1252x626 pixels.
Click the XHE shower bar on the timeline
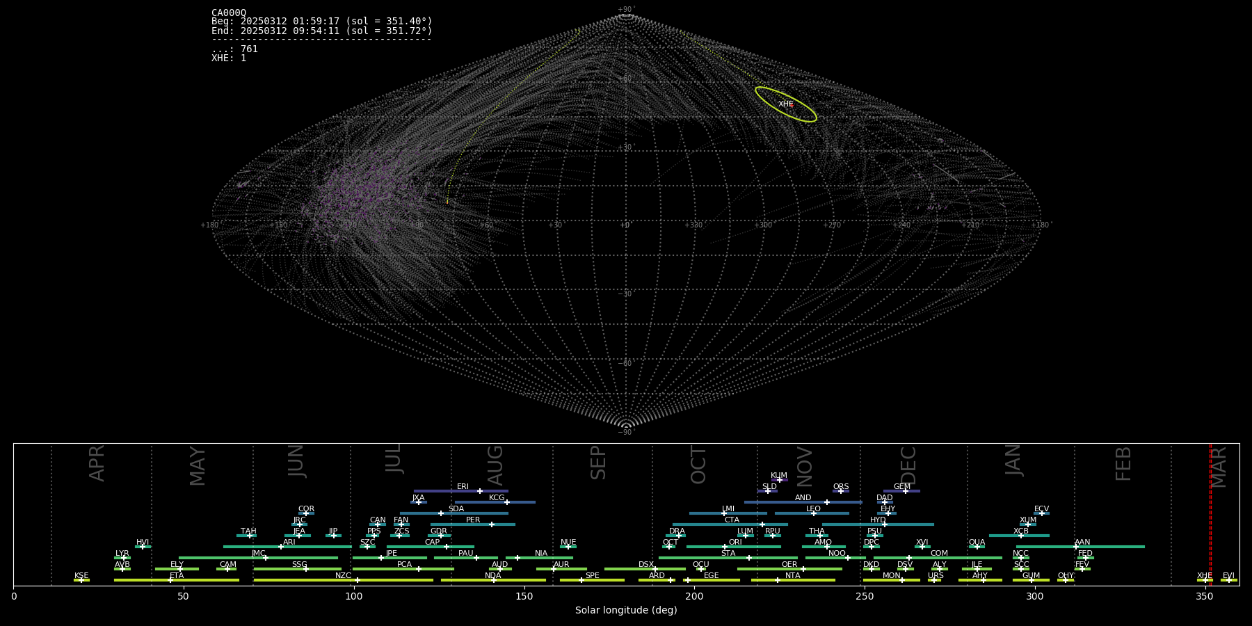click(1205, 580)
